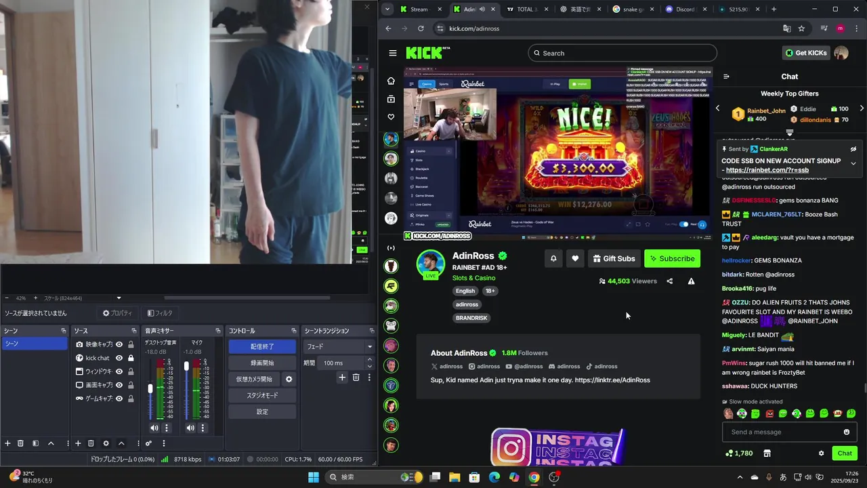The height and width of the screenshot is (488, 867).
Task: Click the share icon beside viewer count
Action: click(x=670, y=281)
